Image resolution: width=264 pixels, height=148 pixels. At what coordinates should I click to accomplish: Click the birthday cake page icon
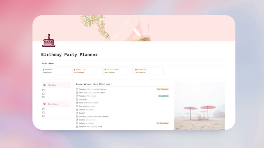(x=49, y=40)
